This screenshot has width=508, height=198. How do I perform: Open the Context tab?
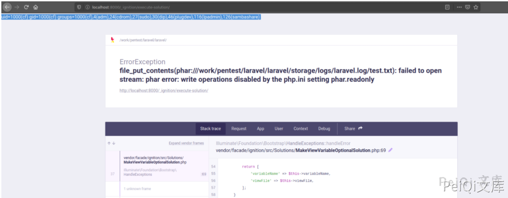coord(301,129)
